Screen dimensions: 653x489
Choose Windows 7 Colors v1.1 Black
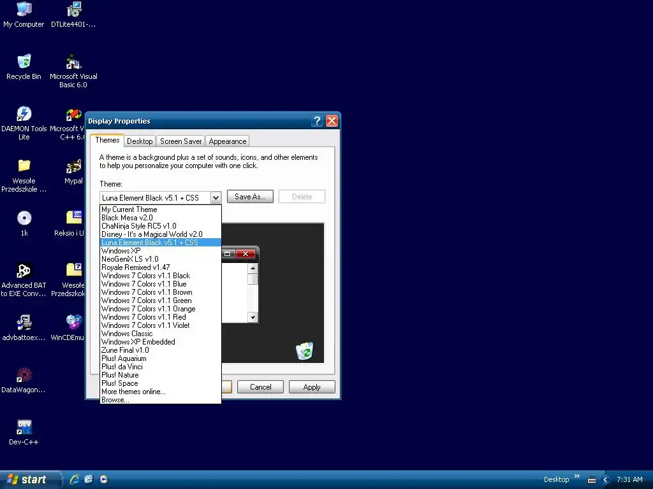tap(161, 276)
